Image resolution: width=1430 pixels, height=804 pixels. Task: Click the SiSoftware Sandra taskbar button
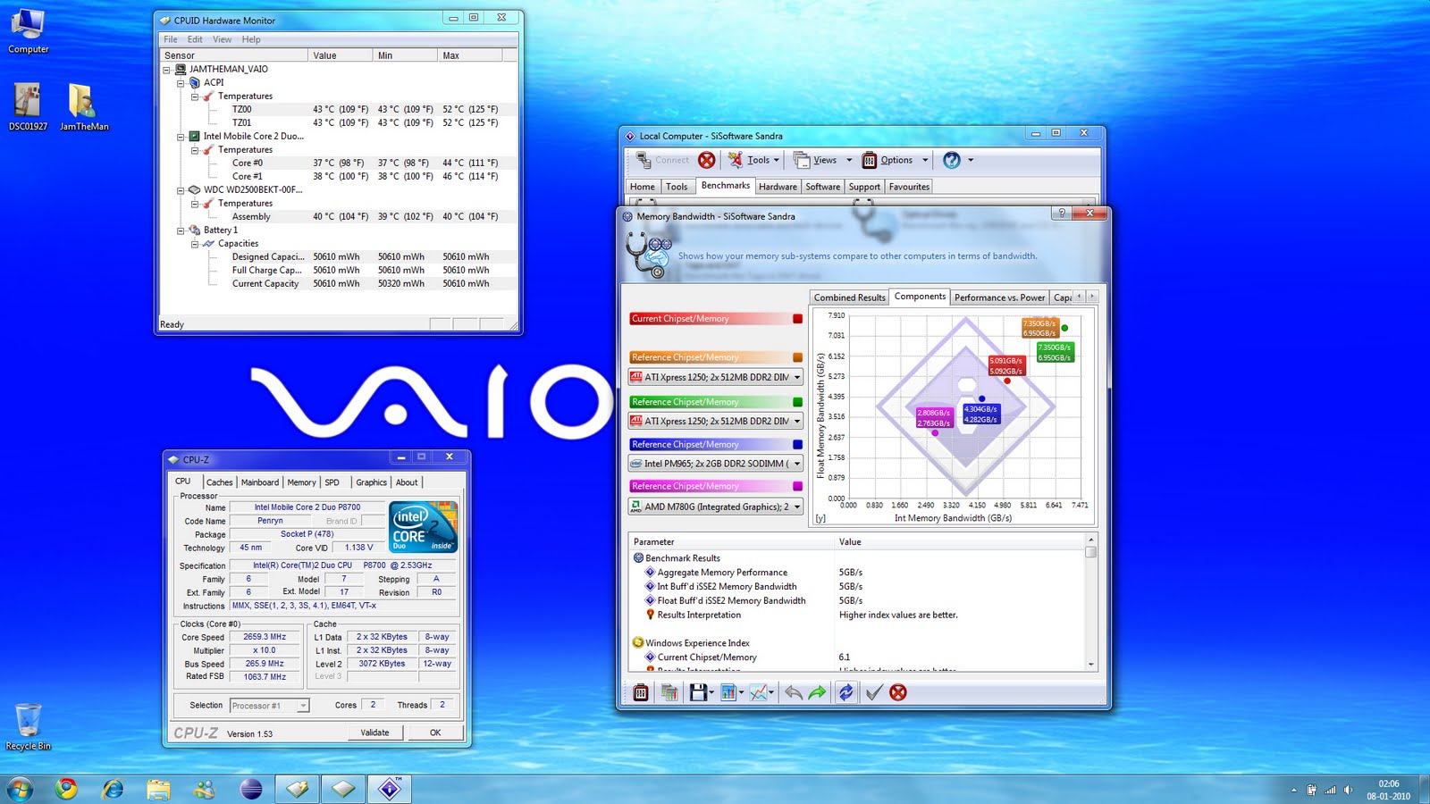coord(390,789)
